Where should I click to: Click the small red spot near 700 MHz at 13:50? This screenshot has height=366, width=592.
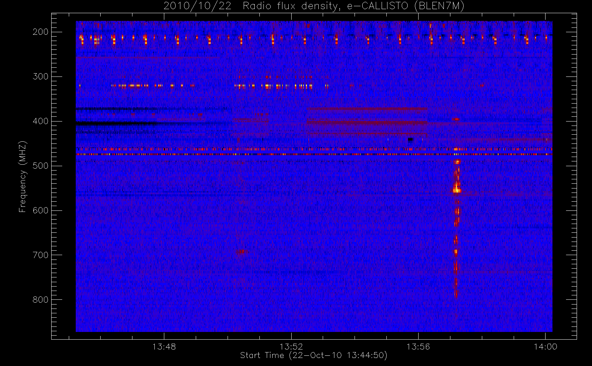pyautogui.click(x=241, y=251)
